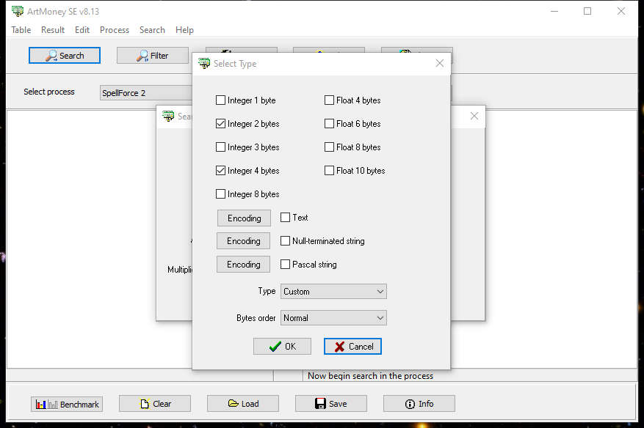Open the Help menu
Image resolution: width=644 pixels, height=428 pixels.
pos(184,30)
